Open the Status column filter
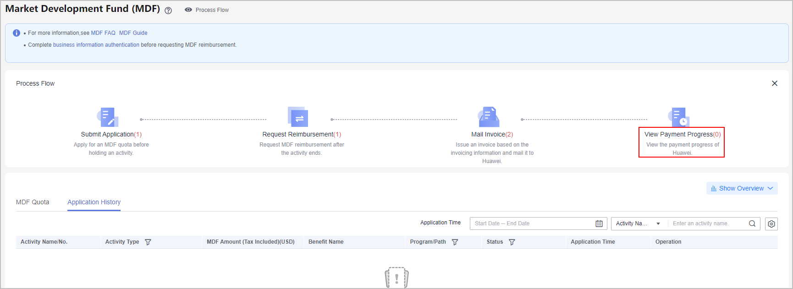This screenshot has width=793, height=289. coord(512,242)
